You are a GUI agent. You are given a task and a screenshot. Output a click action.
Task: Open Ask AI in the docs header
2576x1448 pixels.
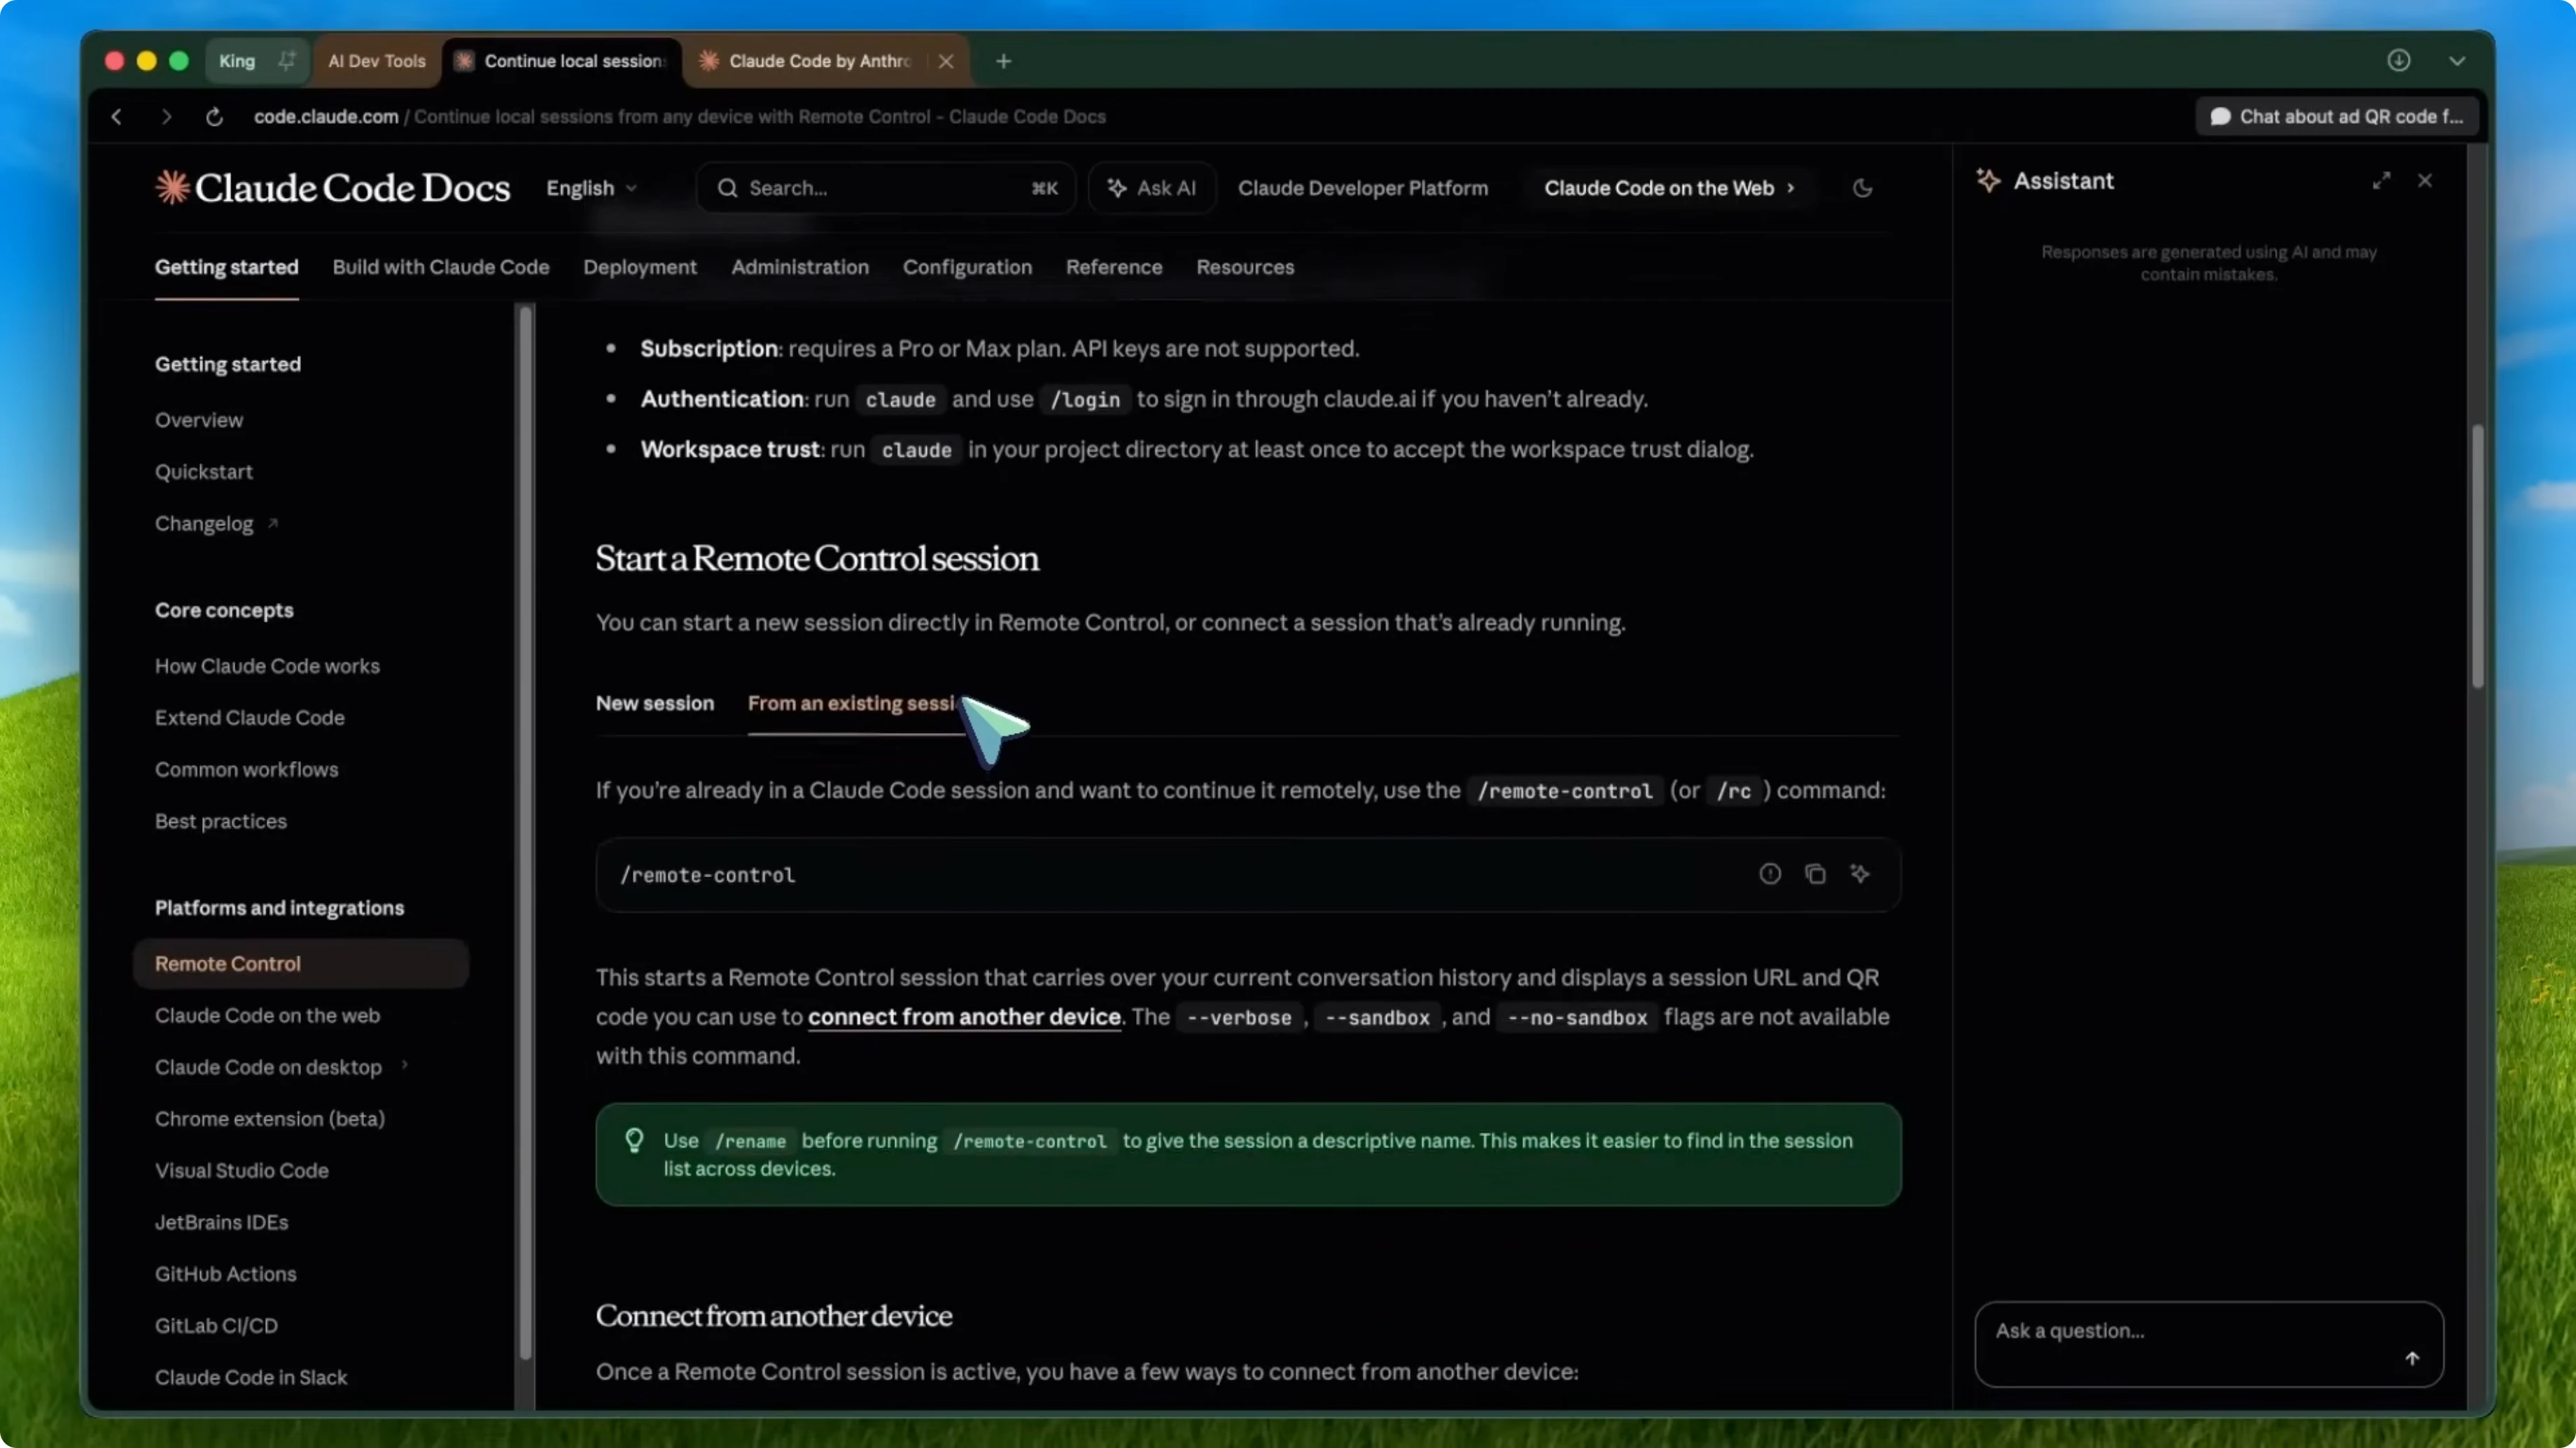pyautogui.click(x=1151, y=188)
